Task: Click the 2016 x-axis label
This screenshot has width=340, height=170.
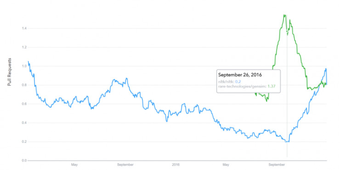Action: click(x=176, y=165)
